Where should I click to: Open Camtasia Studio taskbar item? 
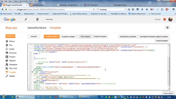coord(68,97)
